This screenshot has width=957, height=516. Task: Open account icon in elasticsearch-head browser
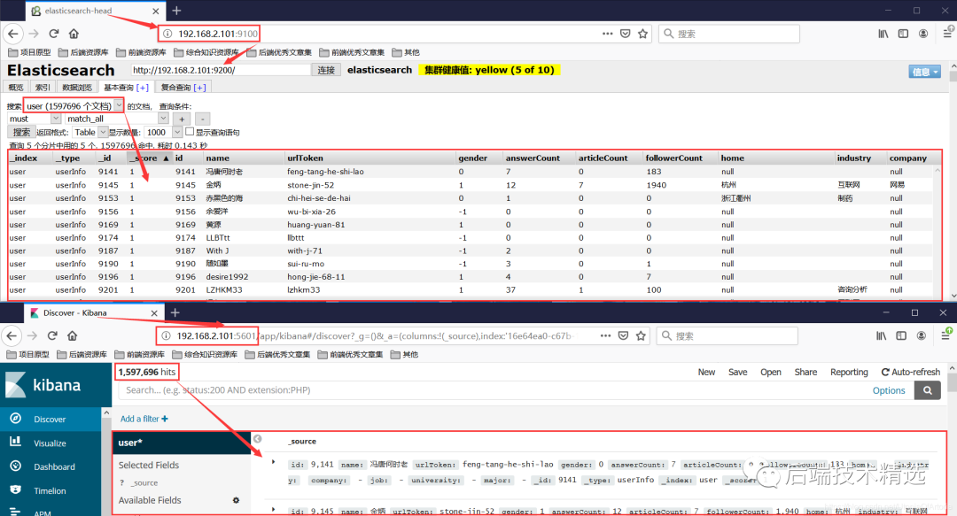tap(923, 34)
